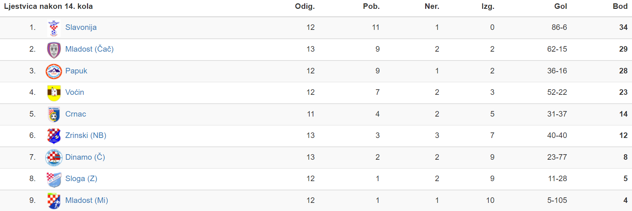The height and width of the screenshot is (211, 632).
Task: Click the Crnac club crest icon
Action: point(54,114)
